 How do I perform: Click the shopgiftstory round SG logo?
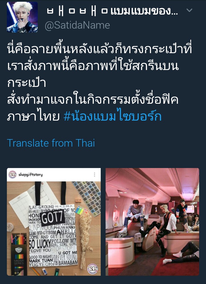(x=12, y=175)
